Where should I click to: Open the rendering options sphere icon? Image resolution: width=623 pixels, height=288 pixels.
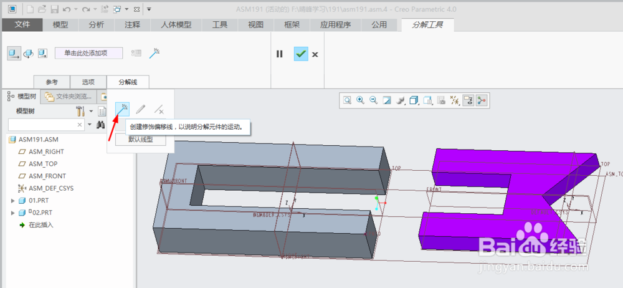coord(401,100)
